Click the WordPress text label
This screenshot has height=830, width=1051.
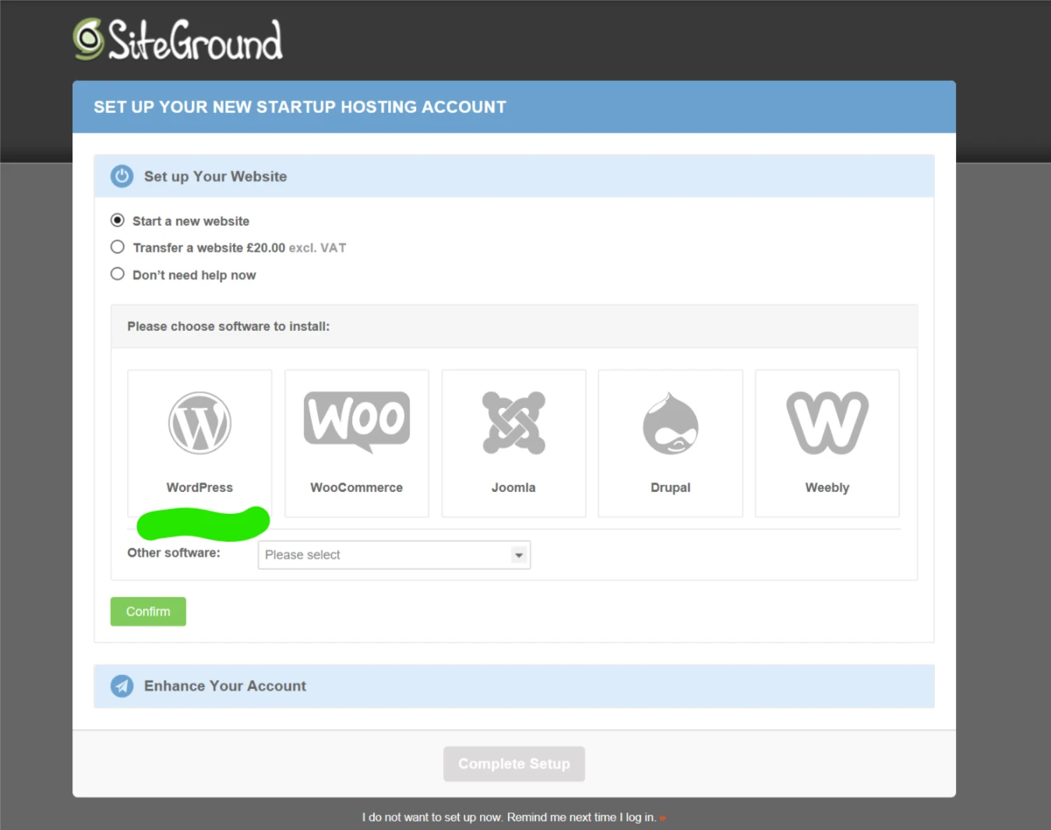coord(199,487)
